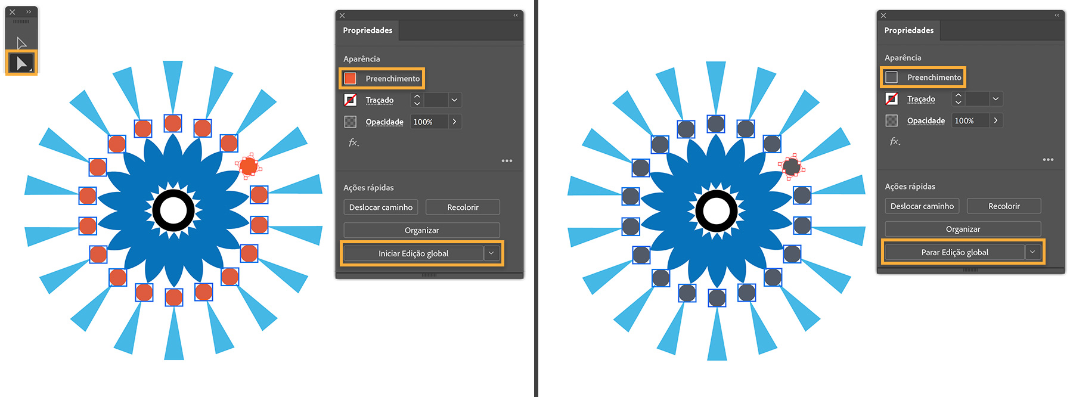Open more appearance options in the right panel
1073x397 pixels.
click(x=1048, y=160)
